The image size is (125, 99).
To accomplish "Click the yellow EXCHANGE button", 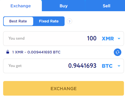I will pyautogui.click(x=64, y=88).
